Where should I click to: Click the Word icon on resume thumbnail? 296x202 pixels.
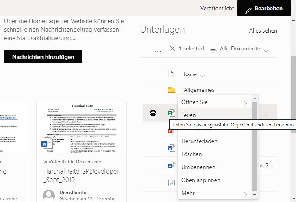point(47,143)
